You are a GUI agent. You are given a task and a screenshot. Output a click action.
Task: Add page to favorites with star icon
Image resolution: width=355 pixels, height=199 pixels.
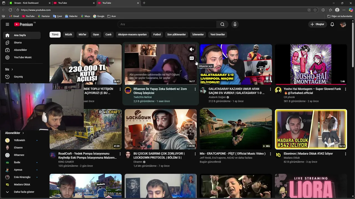(315, 10)
